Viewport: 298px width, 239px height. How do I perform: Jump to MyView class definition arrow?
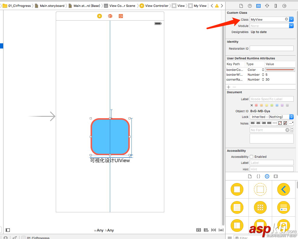click(286, 19)
